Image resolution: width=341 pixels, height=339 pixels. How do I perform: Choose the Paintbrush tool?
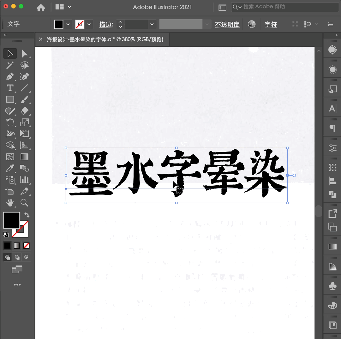click(x=24, y=99)
